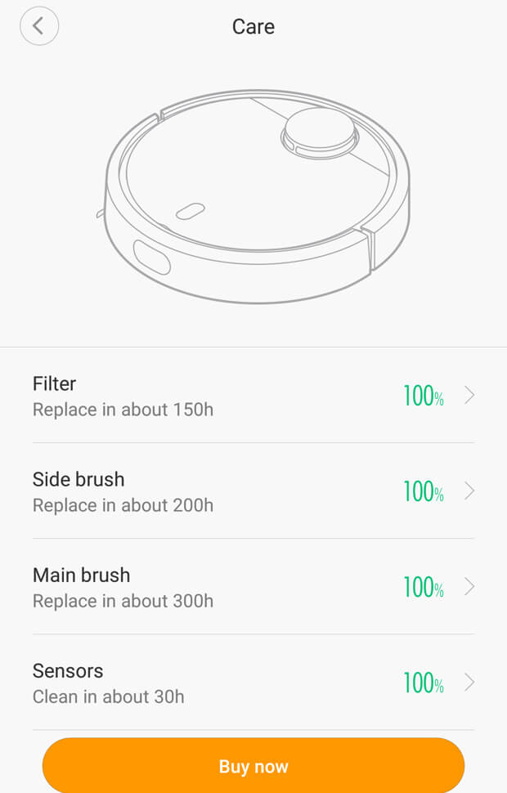The image size is (507, 793).
Task: Select "Clean in about 30h" text
Action: [108, 697]
